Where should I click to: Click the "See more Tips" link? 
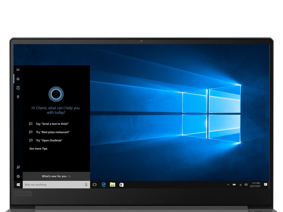pos(38,149)
